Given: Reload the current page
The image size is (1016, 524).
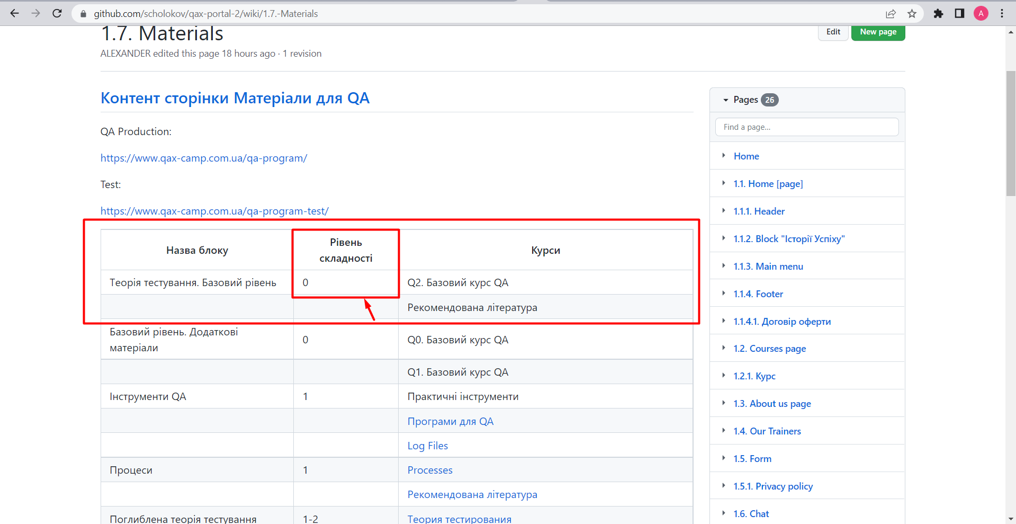Looking at the screenshot, I should click(x=57, y=13).
